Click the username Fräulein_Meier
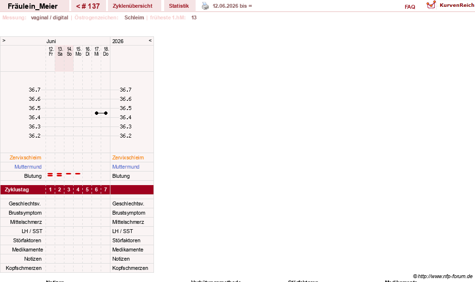The height and width of the screenshot is (282, 475). tap(33, 6)
